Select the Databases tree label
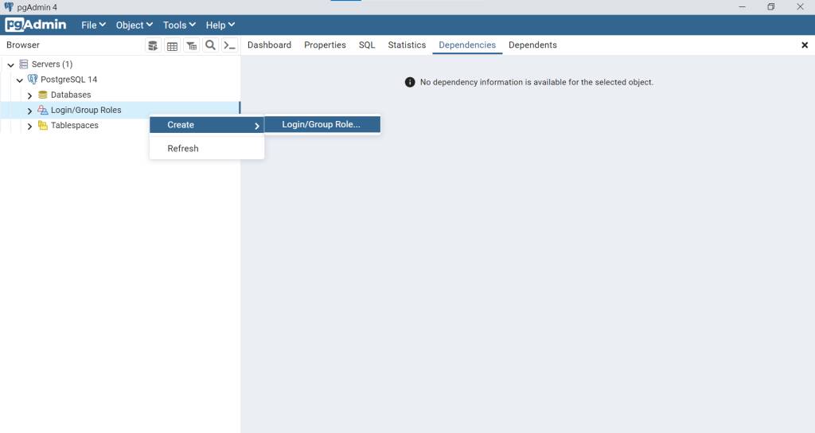The height and width of the screenshot is (433, 815). pos(71,95)
